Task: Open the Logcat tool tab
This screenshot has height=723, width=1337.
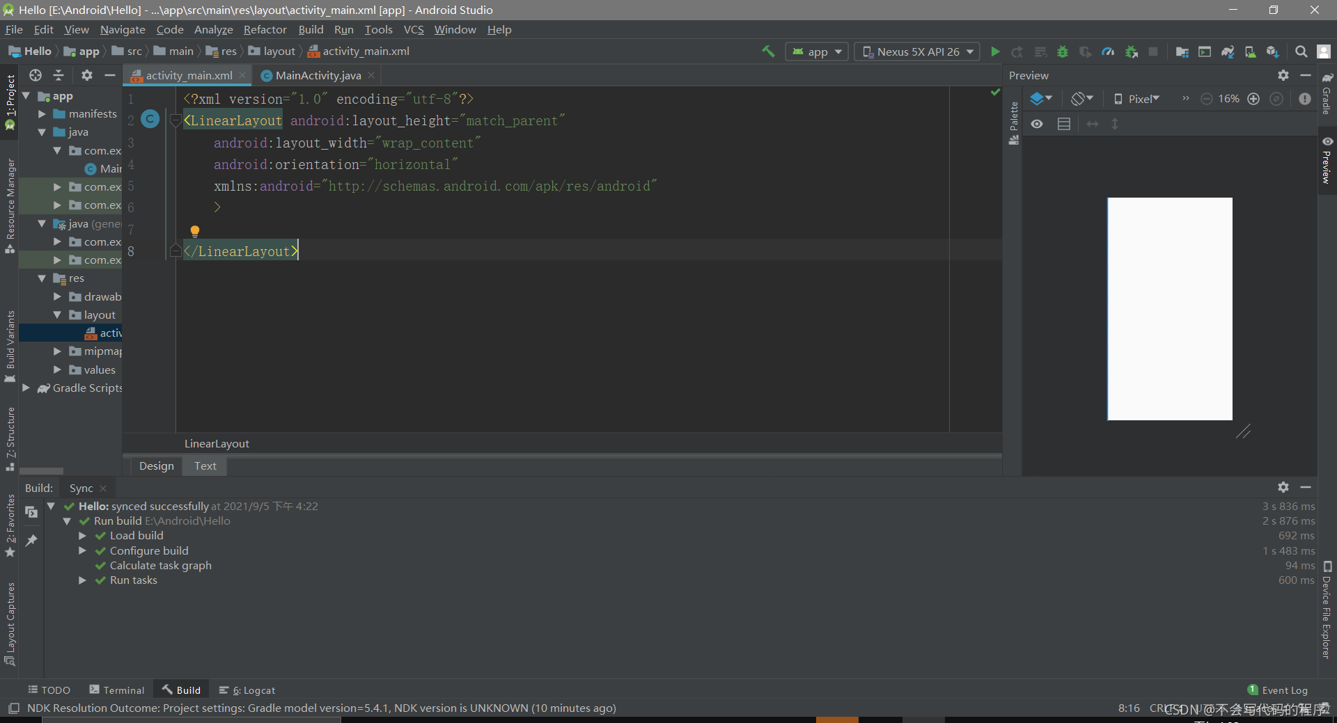Action: (x=247, y=690)
